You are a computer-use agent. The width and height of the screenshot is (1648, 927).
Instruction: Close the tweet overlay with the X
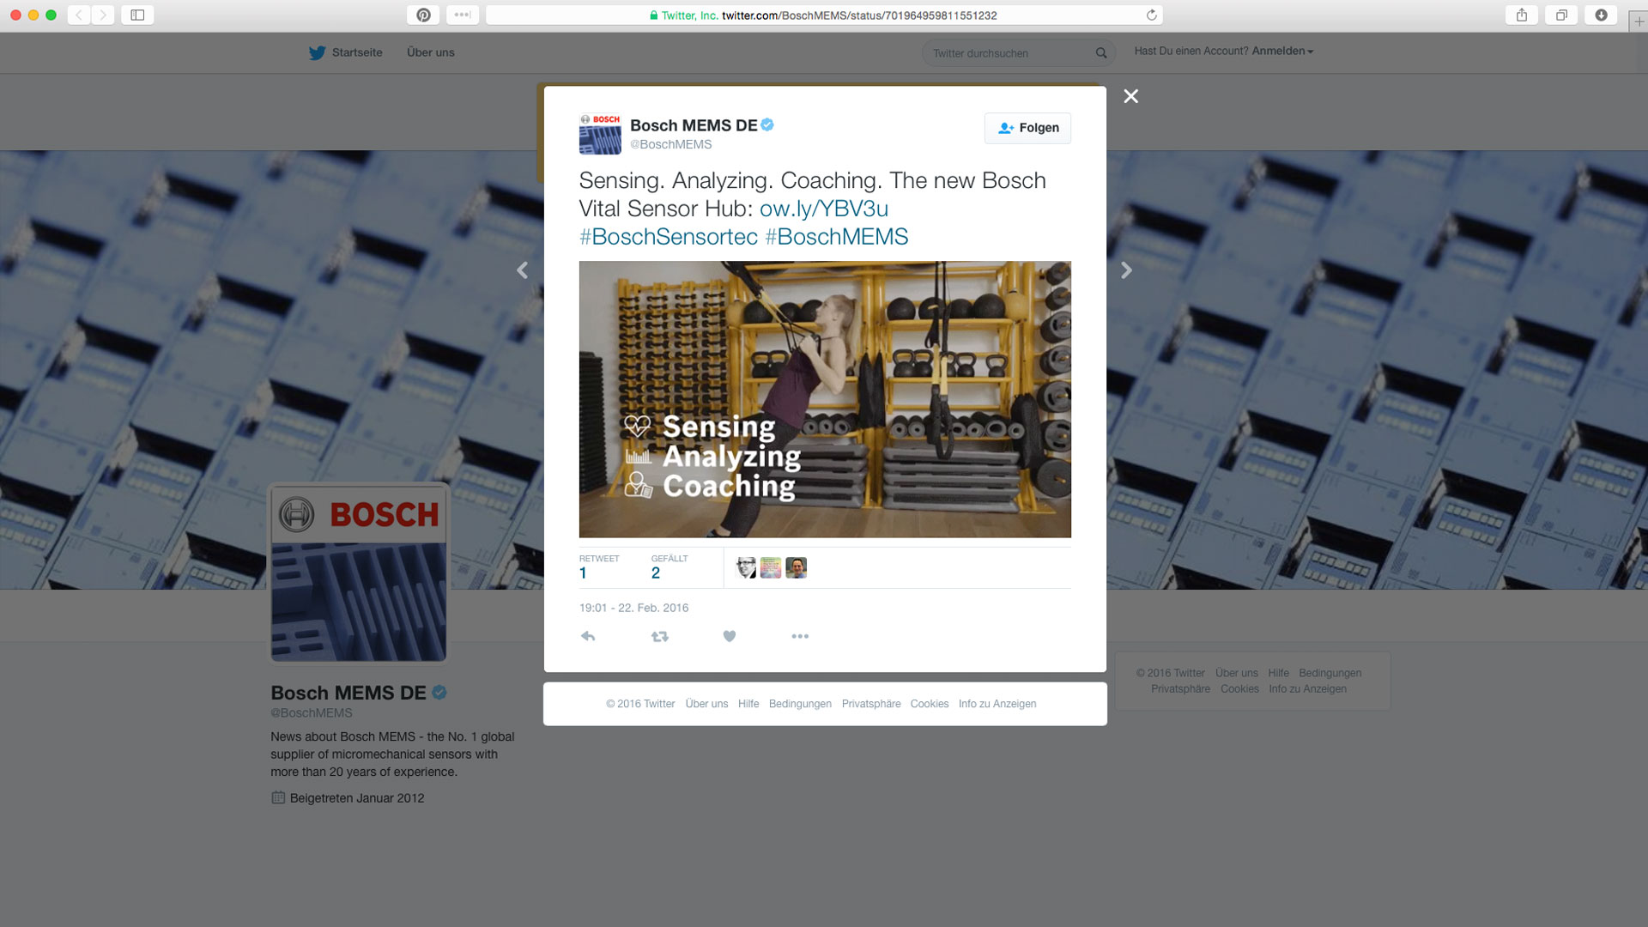tap(1131, 96)
